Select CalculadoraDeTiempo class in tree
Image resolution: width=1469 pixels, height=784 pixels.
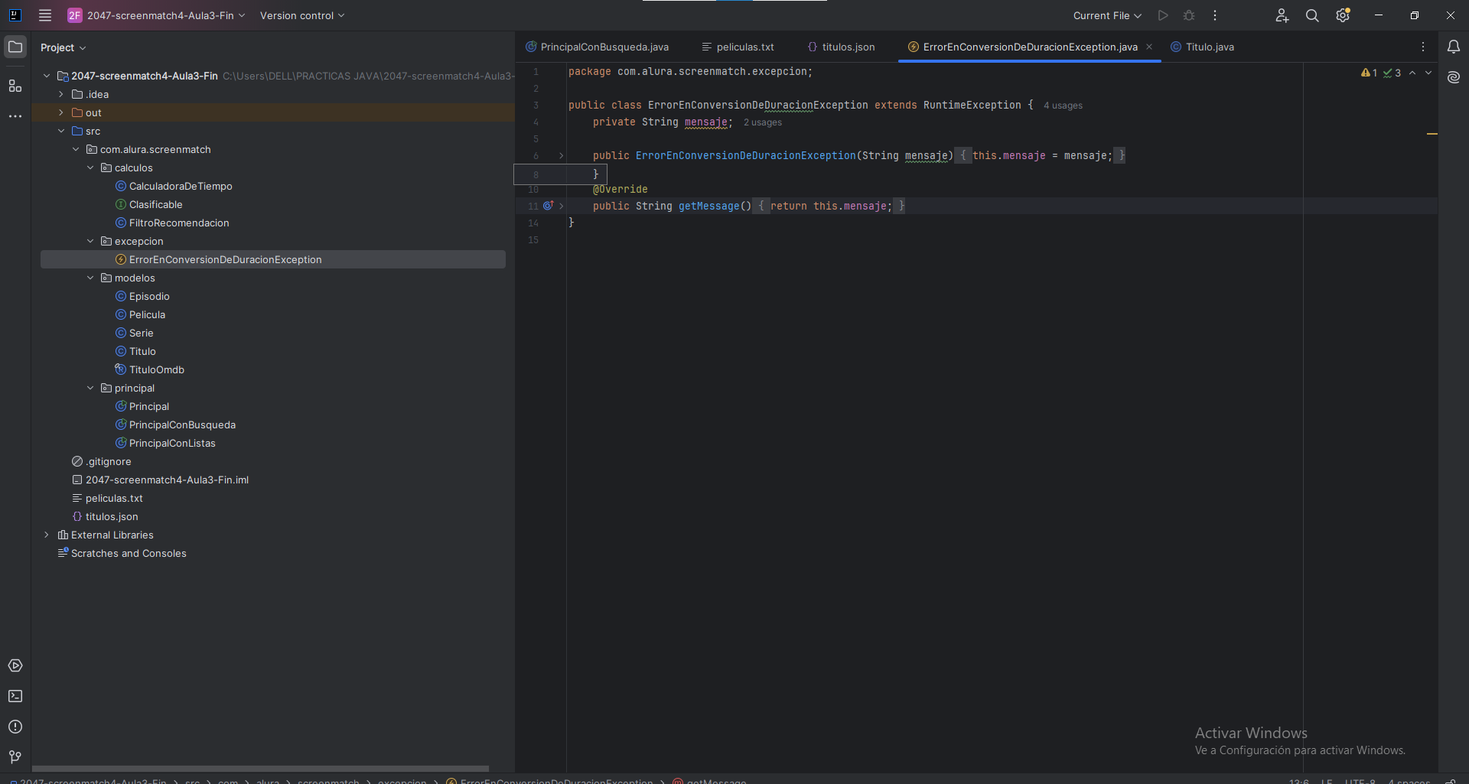(181, 186)
